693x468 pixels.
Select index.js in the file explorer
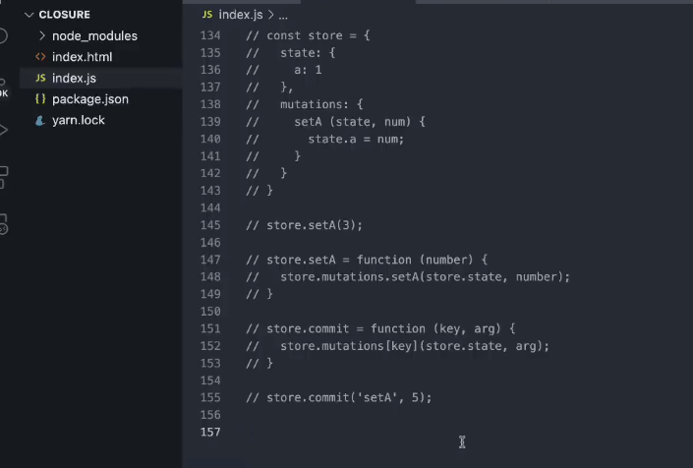tap(74, 79)
